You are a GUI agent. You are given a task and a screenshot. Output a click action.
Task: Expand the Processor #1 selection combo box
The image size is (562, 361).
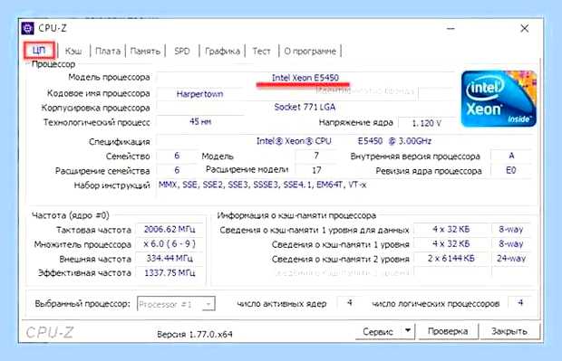click(176, 304)
